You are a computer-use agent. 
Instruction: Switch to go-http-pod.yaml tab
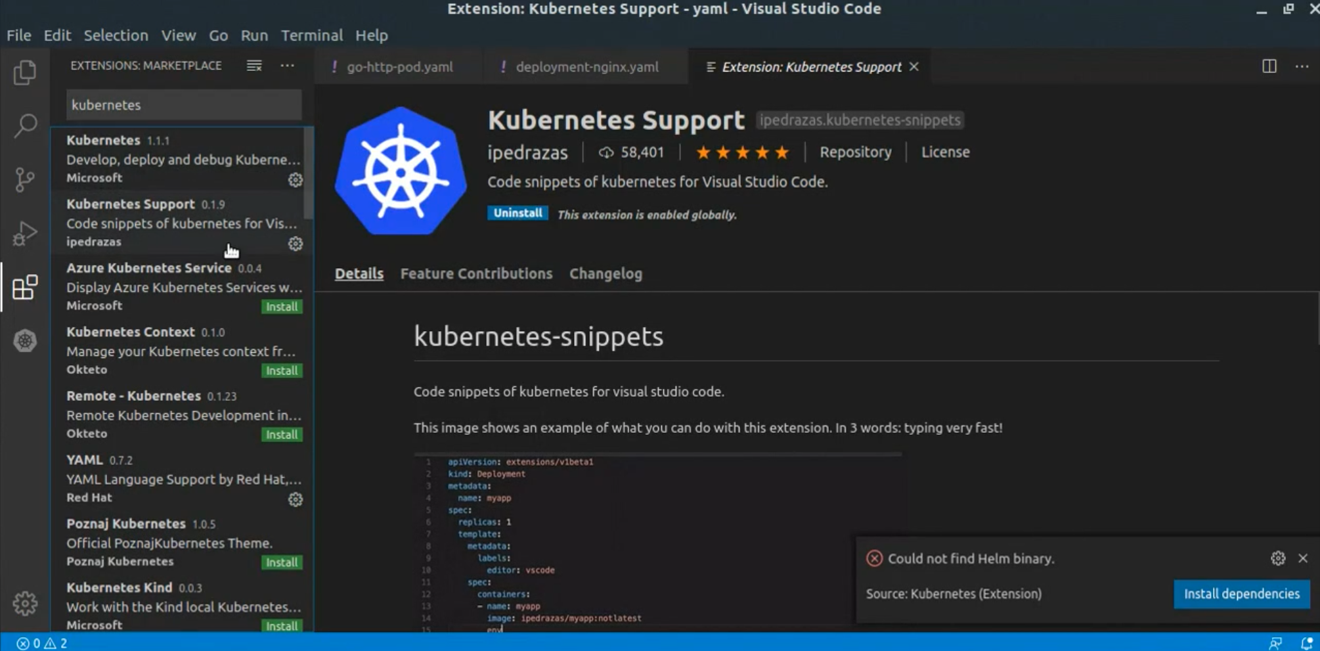point(398,67)
